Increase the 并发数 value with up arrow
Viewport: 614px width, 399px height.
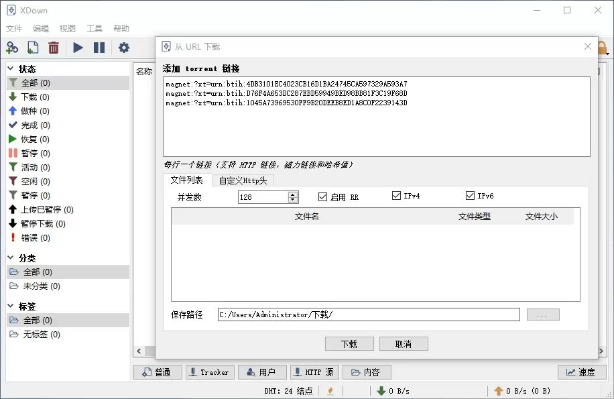click(292, 194)
